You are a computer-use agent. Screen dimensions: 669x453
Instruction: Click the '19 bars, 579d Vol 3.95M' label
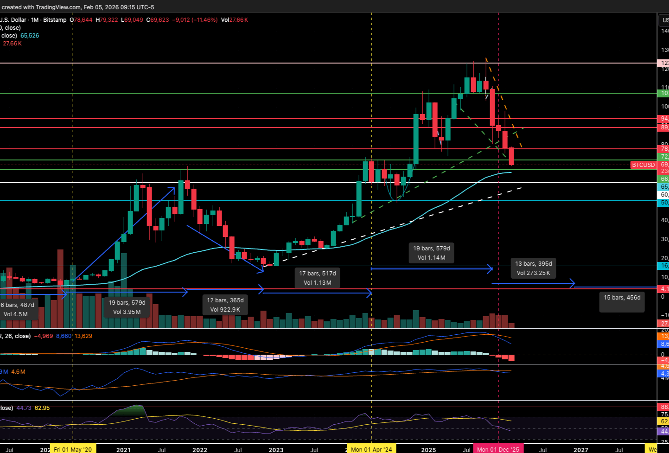pyautogui.click(x=127, y=307)
